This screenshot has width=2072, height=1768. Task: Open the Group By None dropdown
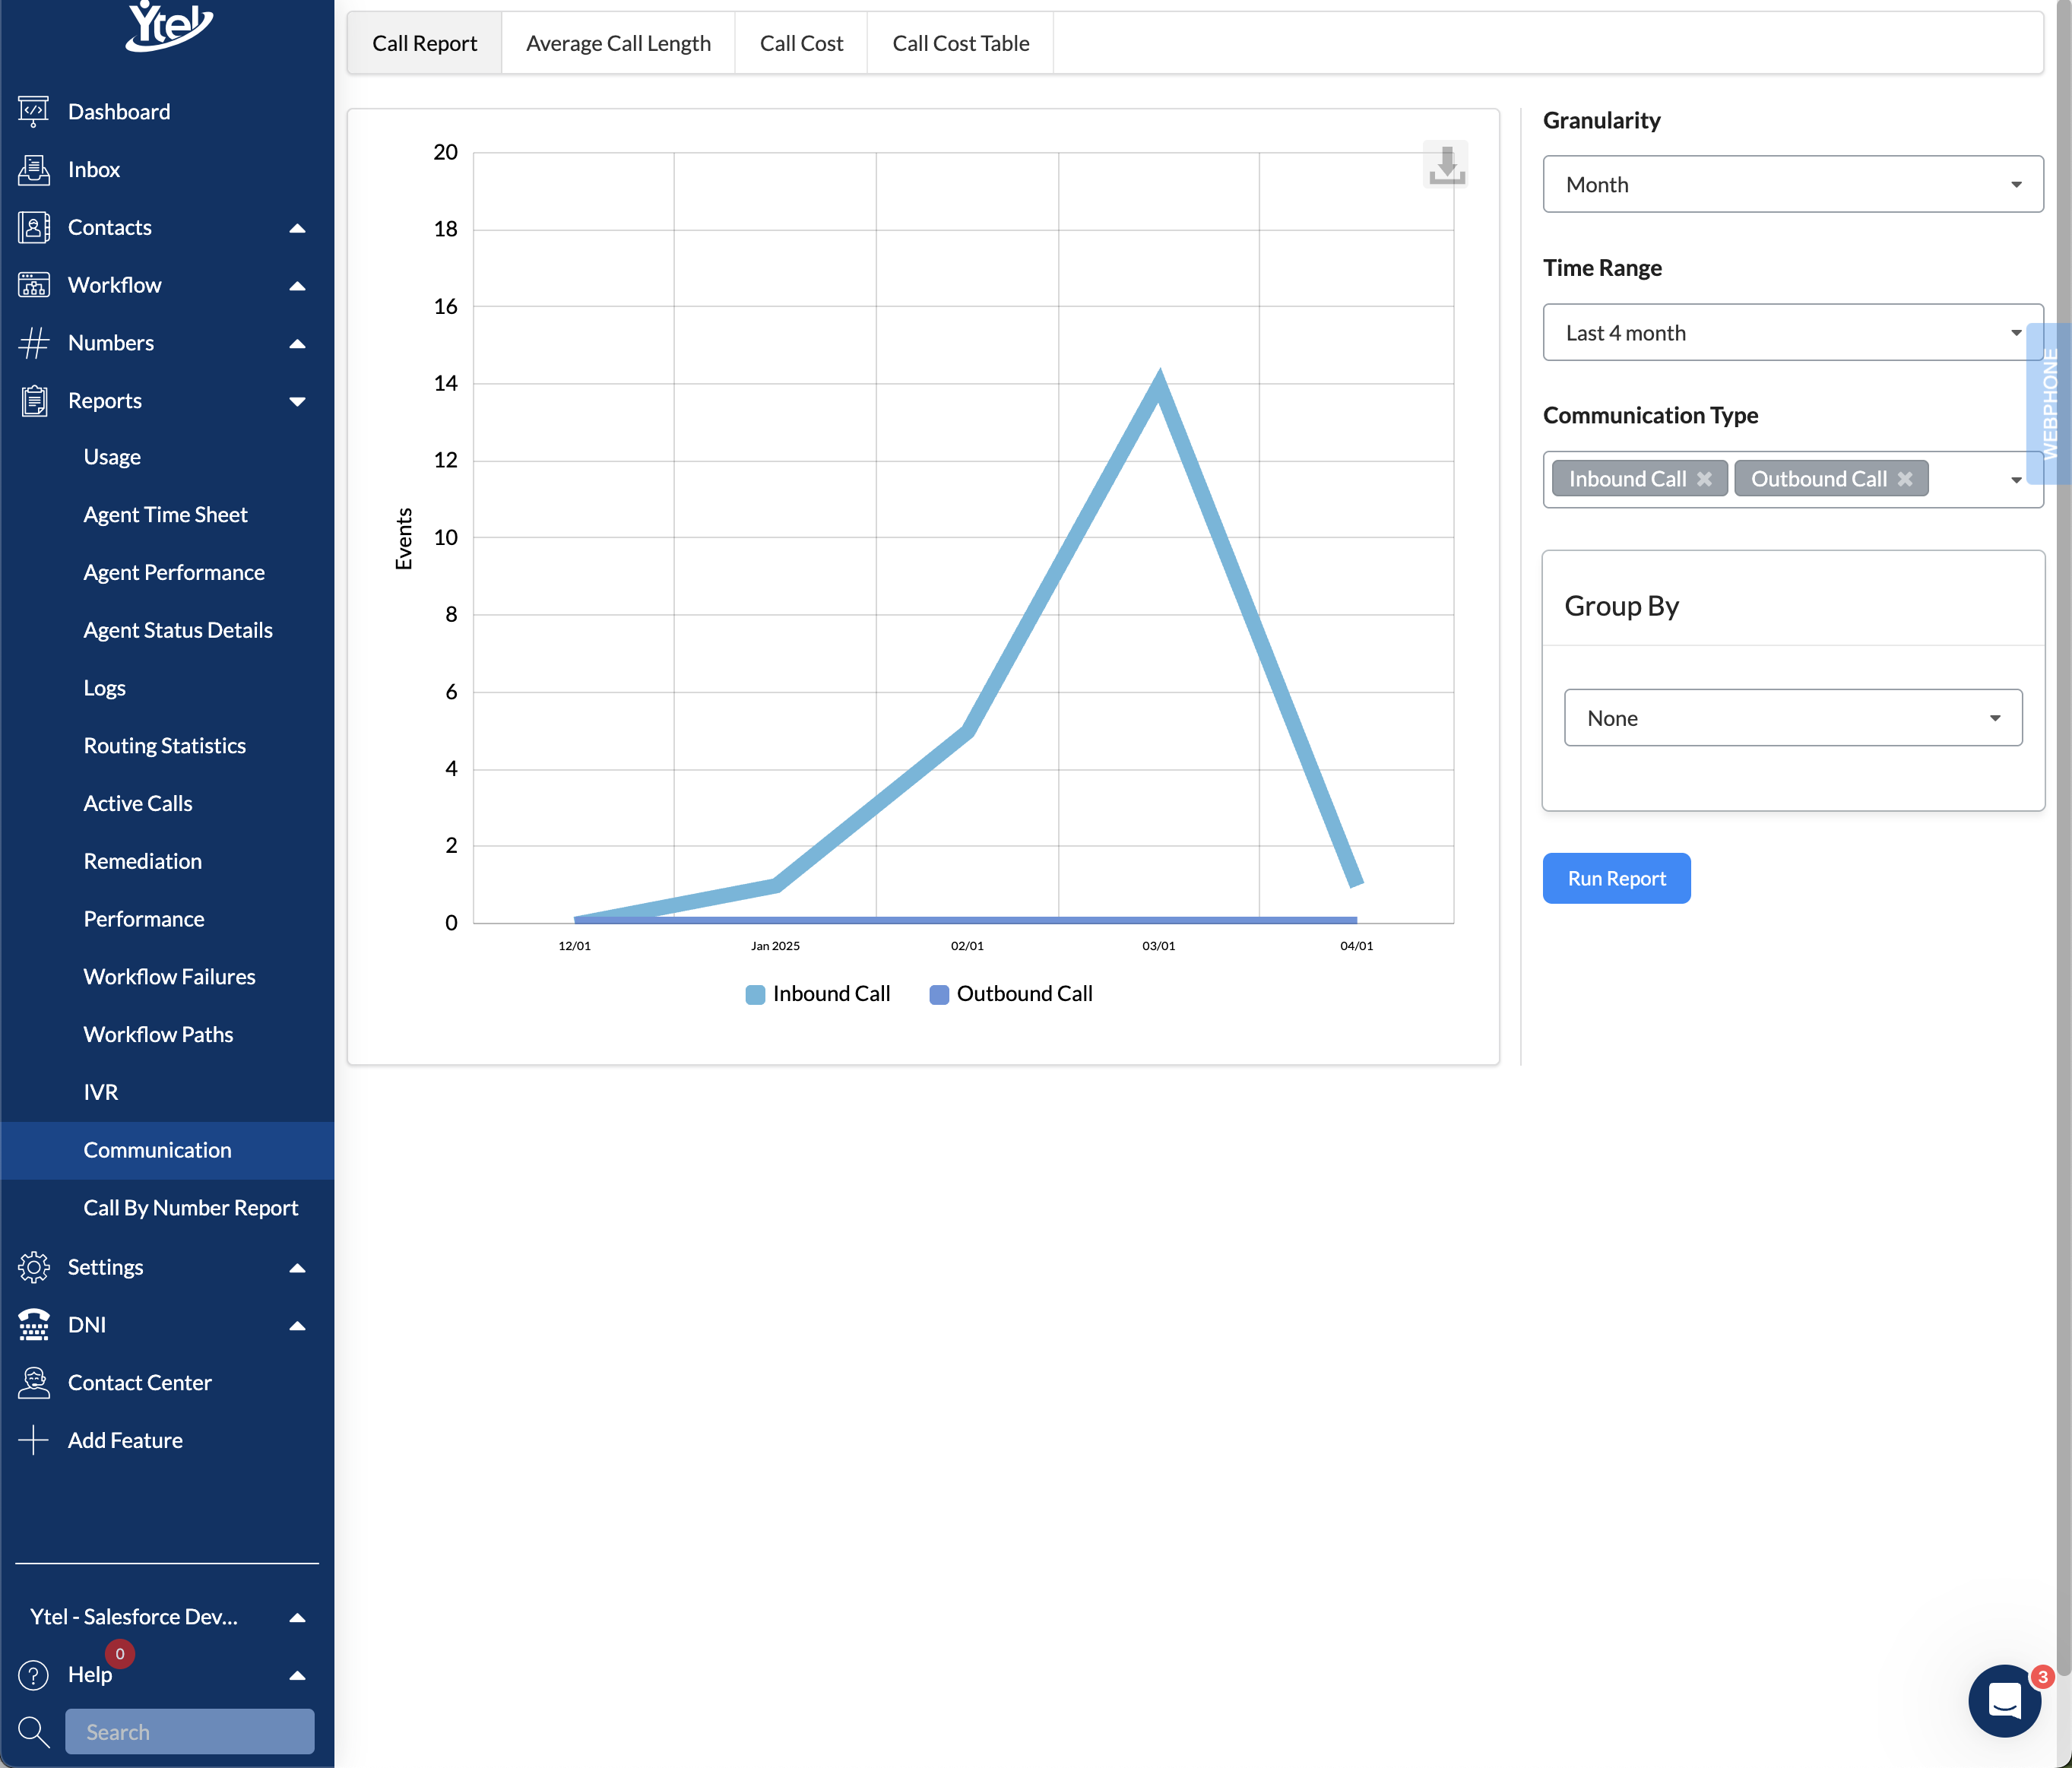click(1792, 718)
